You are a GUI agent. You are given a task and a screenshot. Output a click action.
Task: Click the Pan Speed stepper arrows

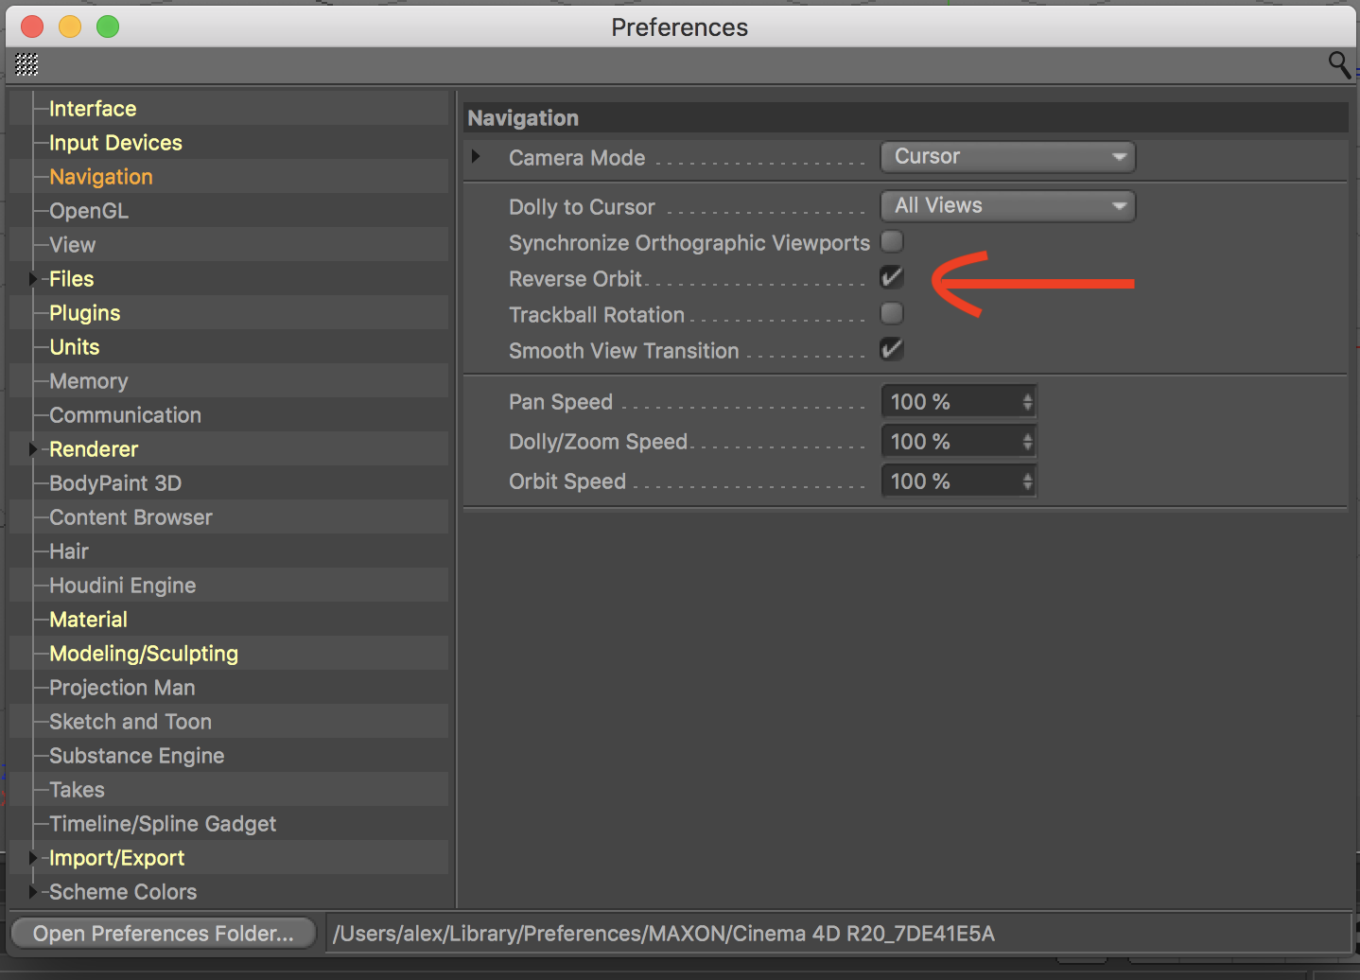1027,402
